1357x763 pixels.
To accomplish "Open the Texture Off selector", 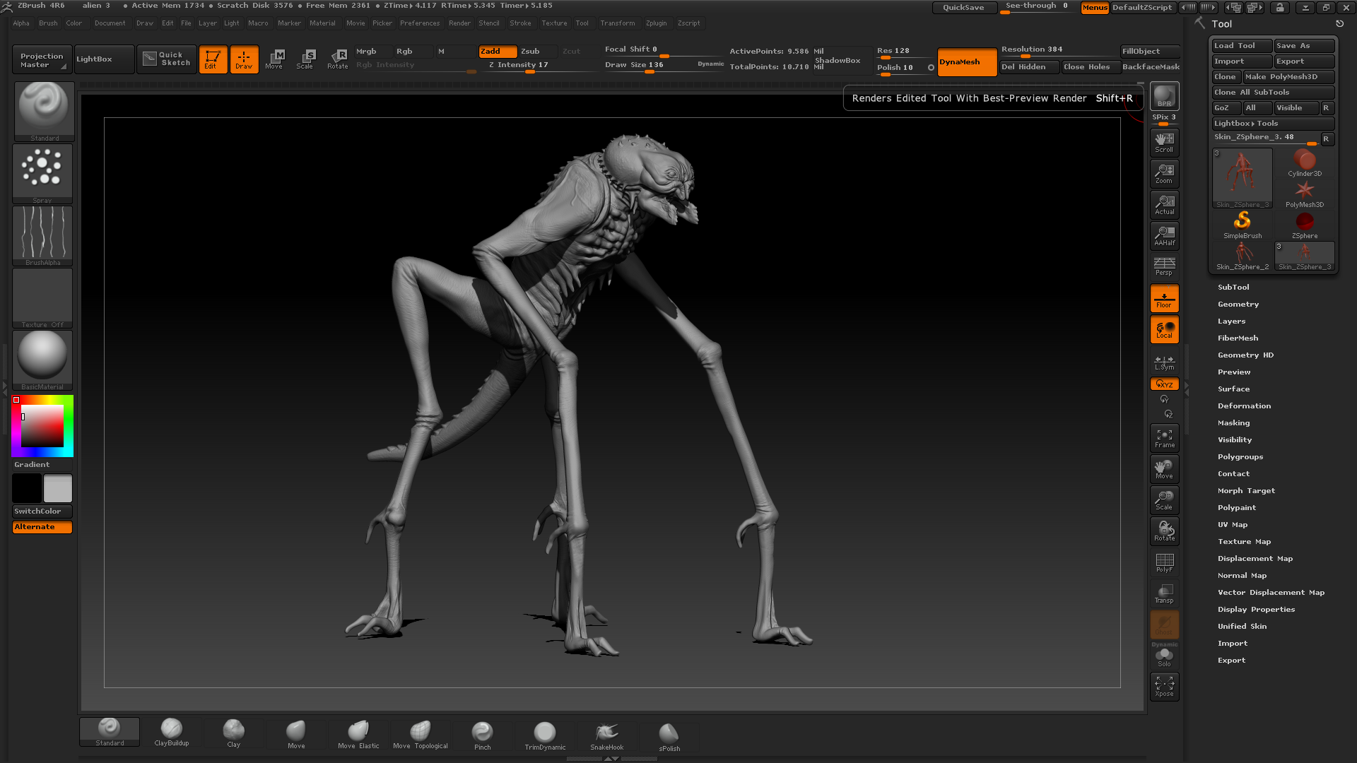I will click(x=42, y=298).
